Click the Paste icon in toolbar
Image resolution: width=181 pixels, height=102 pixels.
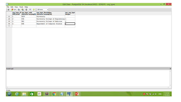pos(23,10)
